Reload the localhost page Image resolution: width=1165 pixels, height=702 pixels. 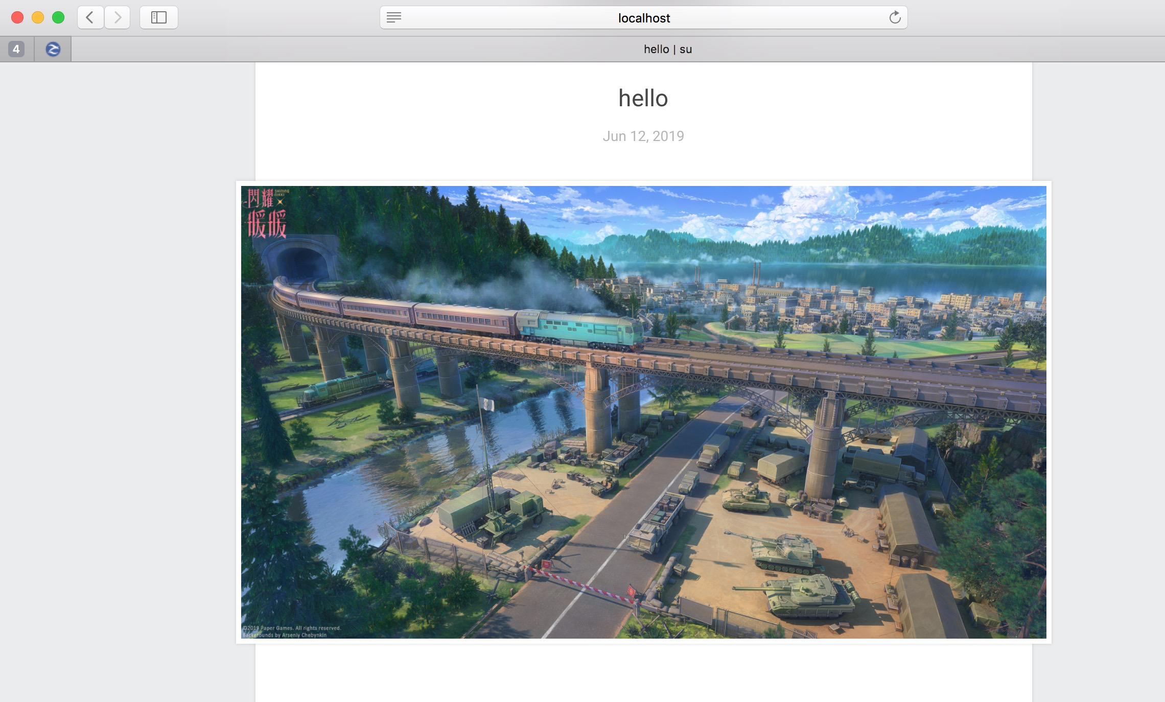point(895,17)
